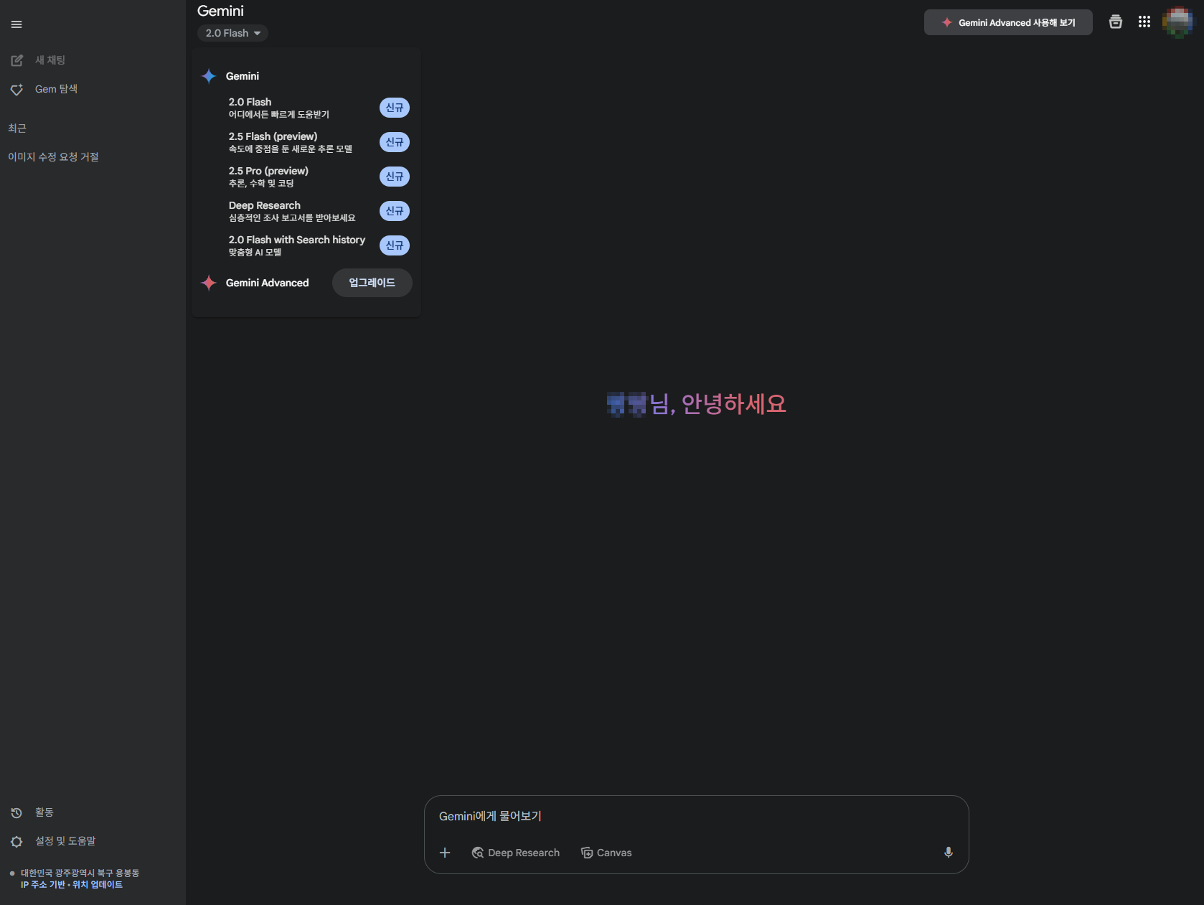The height and width of the screenshot is (905, 1204).
Task: Click the inbox tray icon in header
Action: point(1116,22)
